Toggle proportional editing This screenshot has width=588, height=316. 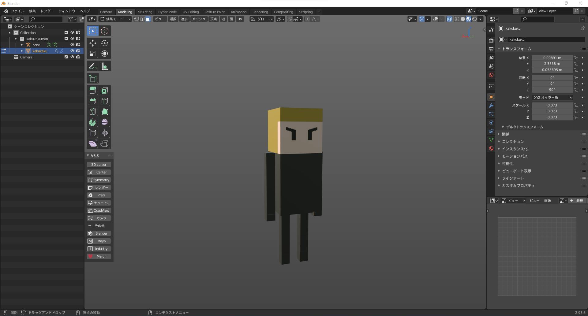(x=307, y=19)
